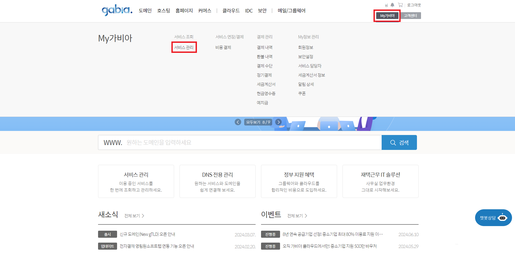Viewport: 515px width, 254px height.
Task: Open 세금계산서 link under 결제 관리
Action: point(266,84)
